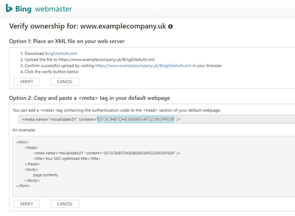Click VERIFY under Option 2

pos(26,204)
